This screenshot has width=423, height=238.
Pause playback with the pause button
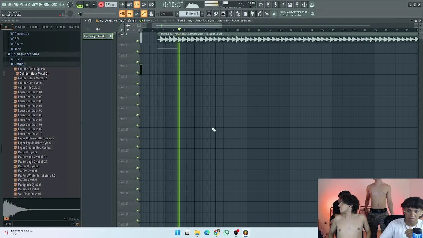(x=87, y=5)
